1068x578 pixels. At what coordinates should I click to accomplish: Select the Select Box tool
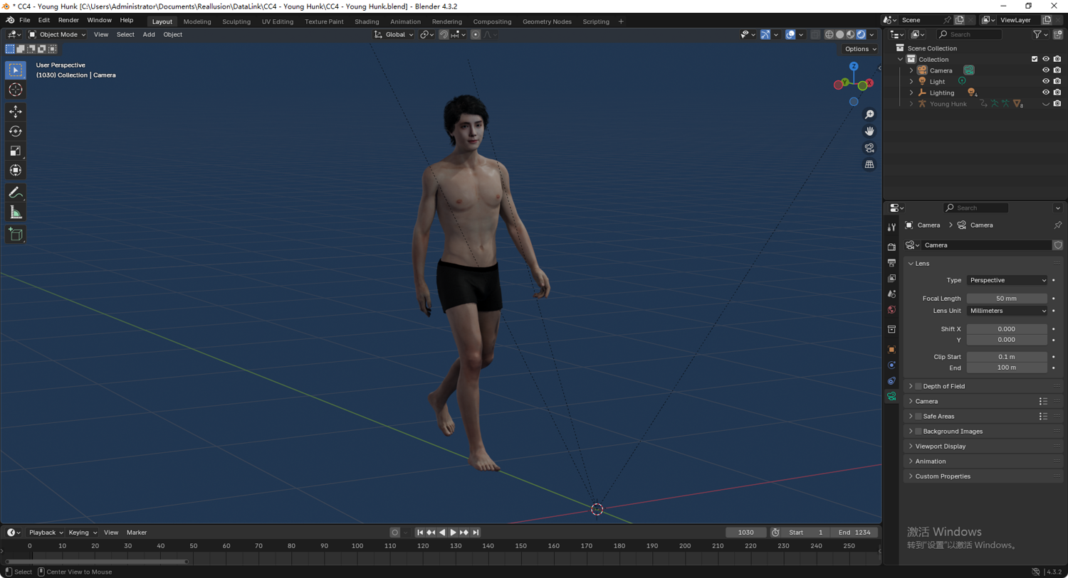pyautogui.click(x=16, y=70)
